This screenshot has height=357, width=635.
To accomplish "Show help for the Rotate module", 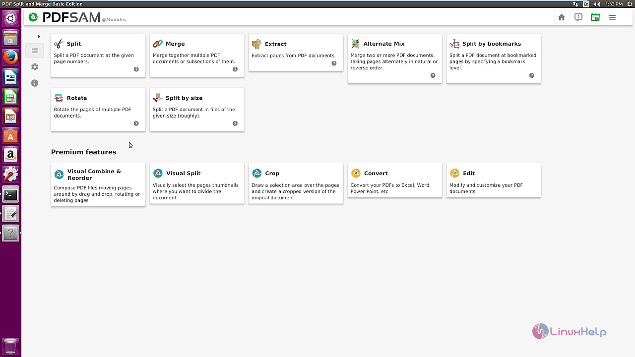I will point(136,123).
